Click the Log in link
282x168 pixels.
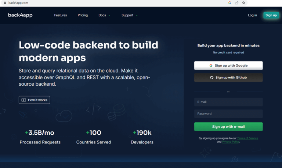click(x=252, y=15)
